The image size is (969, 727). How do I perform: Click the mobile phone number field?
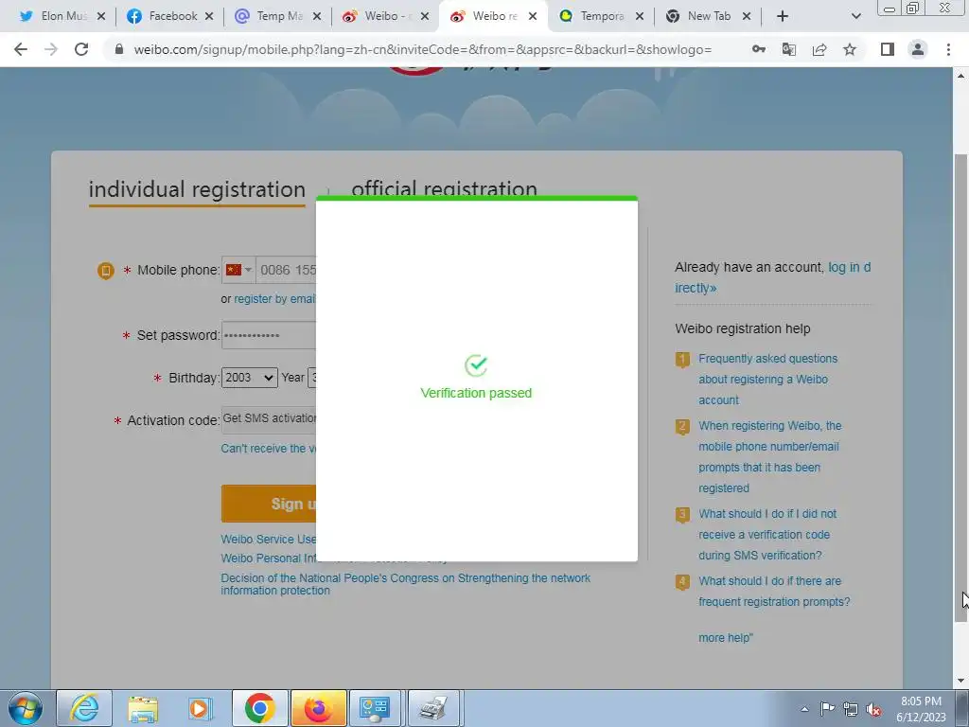coord(287,270)
